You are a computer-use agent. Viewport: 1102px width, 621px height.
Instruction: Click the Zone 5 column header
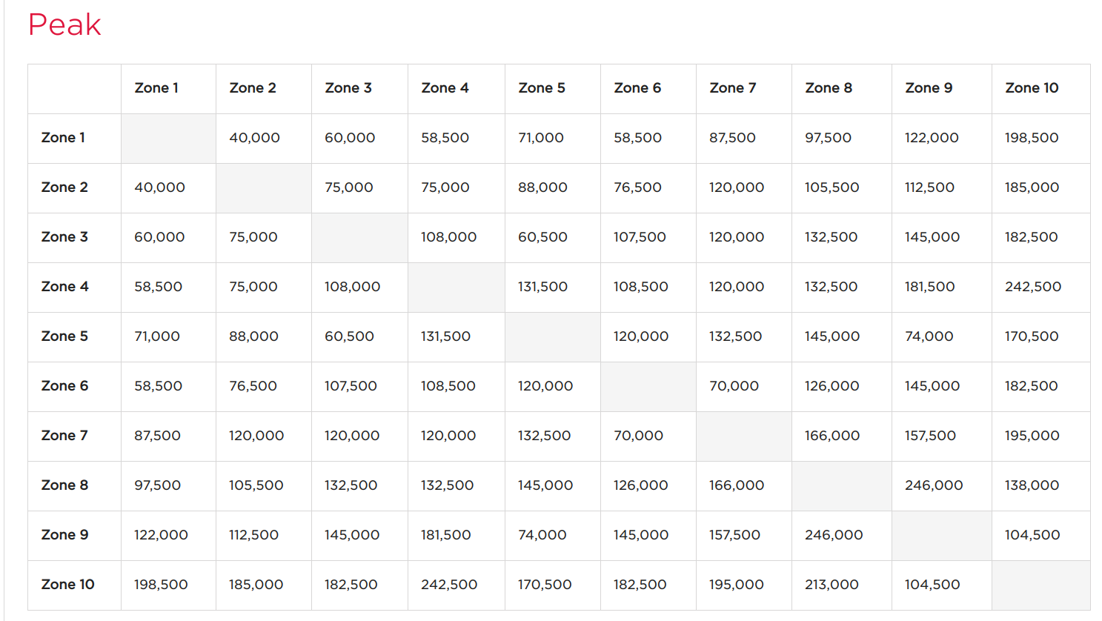point(542,88)
